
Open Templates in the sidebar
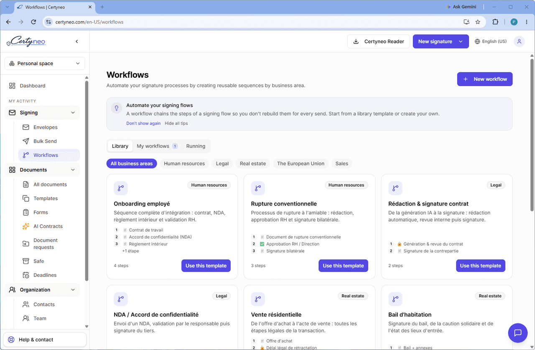coord(49,198)
